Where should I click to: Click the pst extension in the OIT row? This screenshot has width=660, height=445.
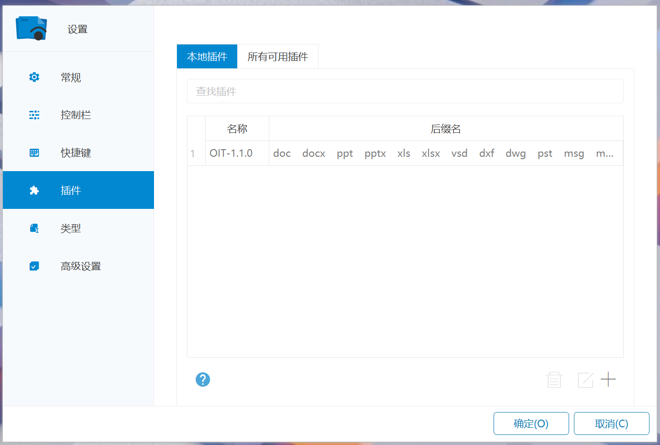pyautogui.click(x=545, y=154)
